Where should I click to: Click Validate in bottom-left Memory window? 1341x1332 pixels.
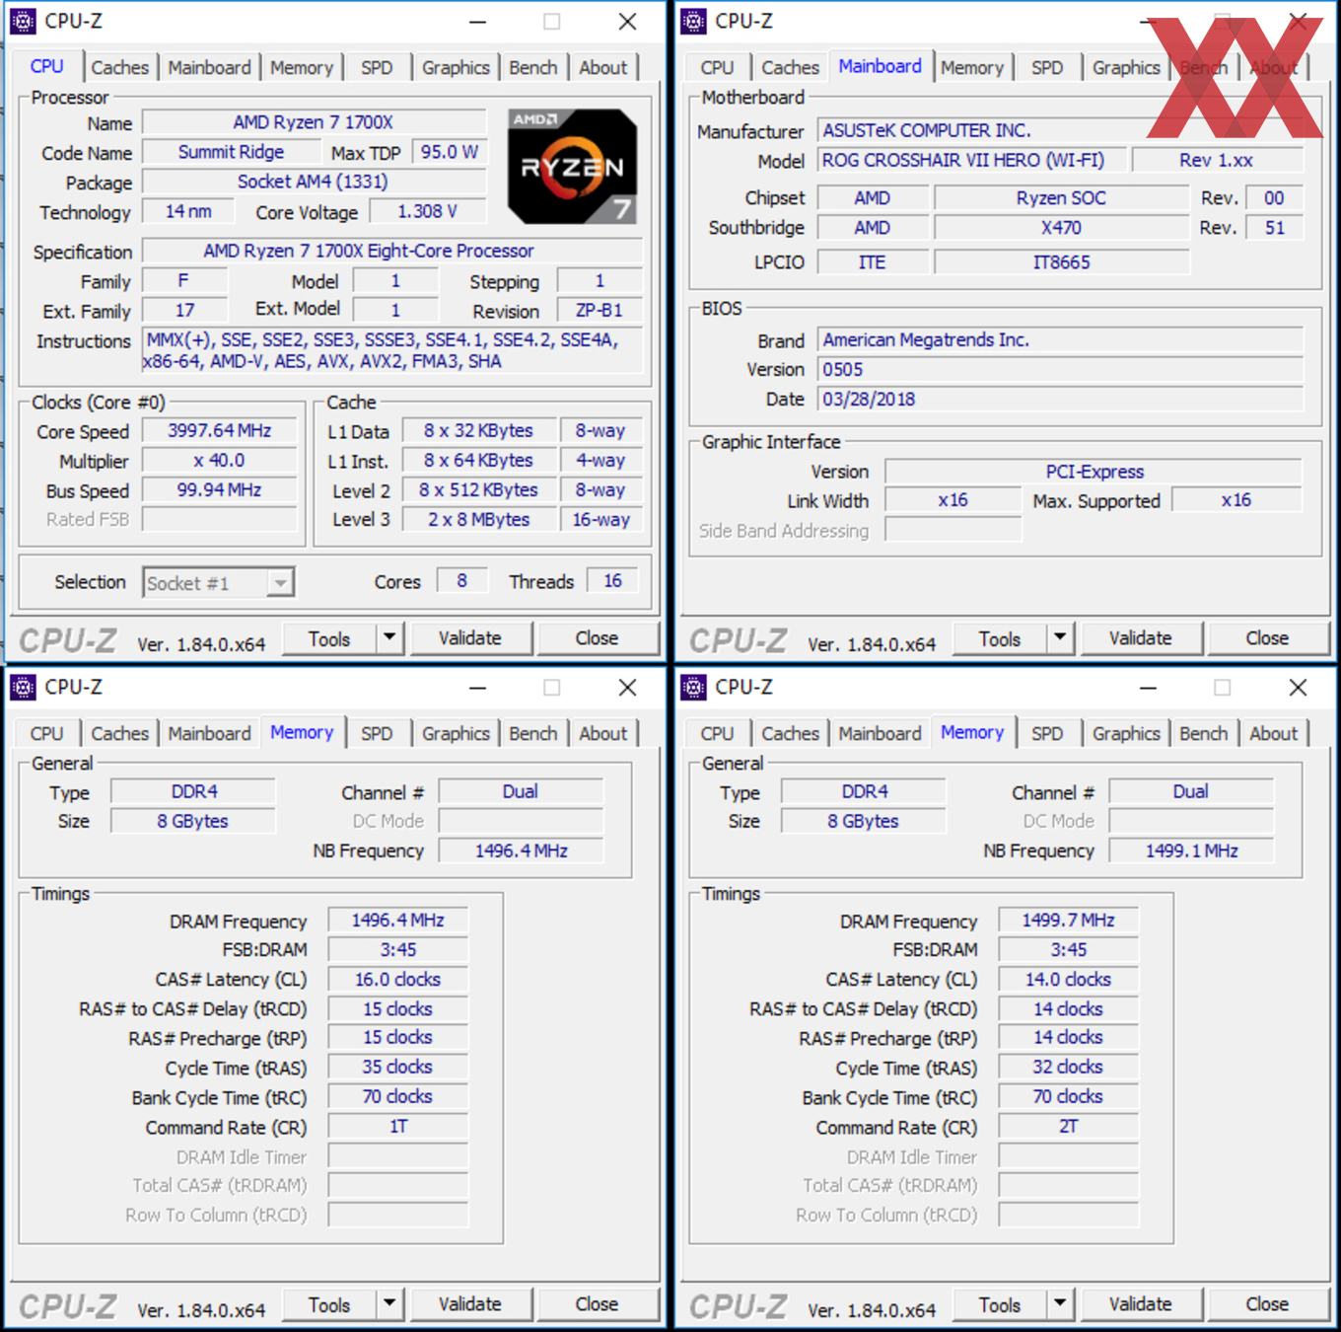[x=470, y=1304]
